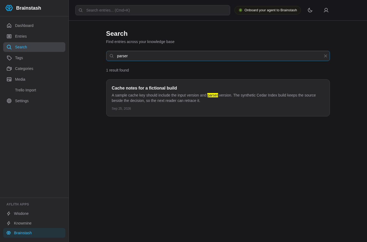Viewport: 367px width, 242px height.
Task: Open the Knowmine app link
Action: click(34, 223)
